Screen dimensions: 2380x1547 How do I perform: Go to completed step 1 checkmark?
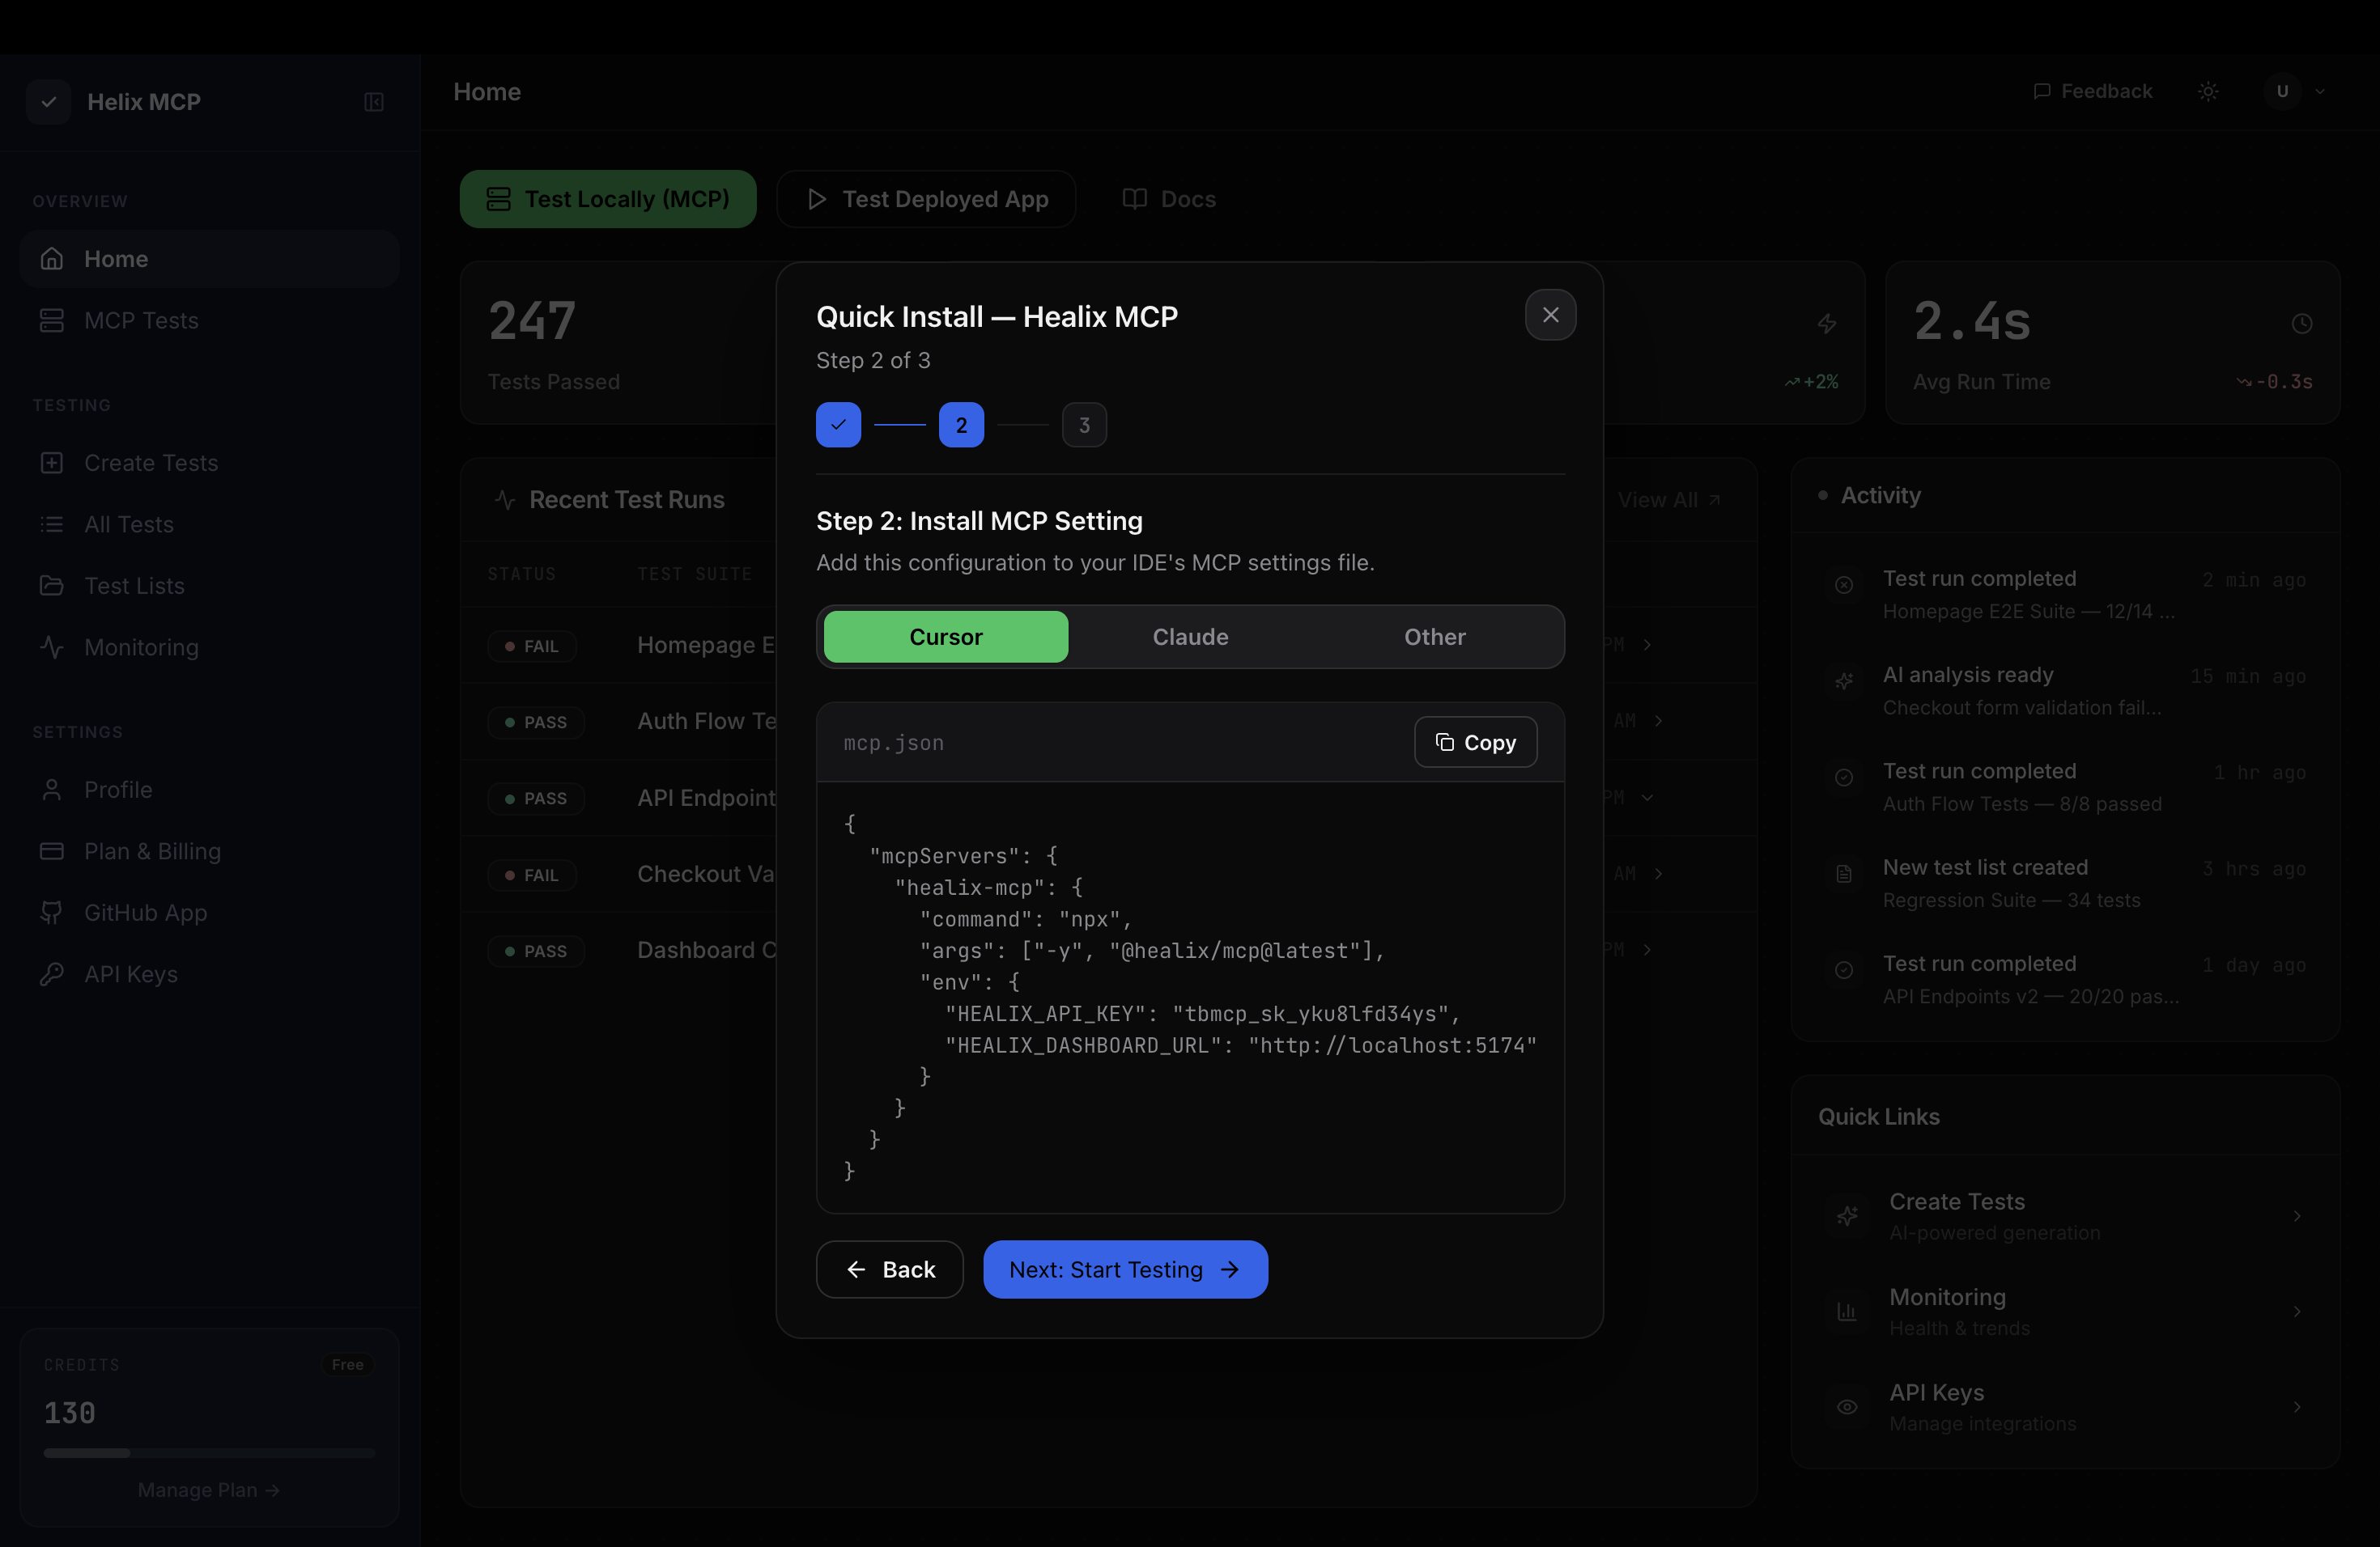(838, 425)
